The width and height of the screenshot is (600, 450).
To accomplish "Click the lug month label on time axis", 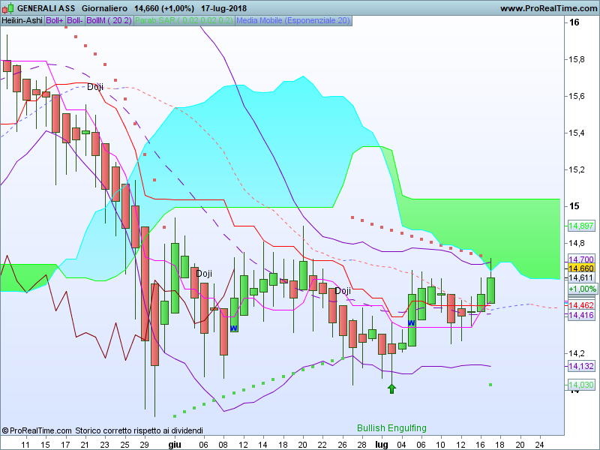I will pyautogui.click(x=382, y=445).
